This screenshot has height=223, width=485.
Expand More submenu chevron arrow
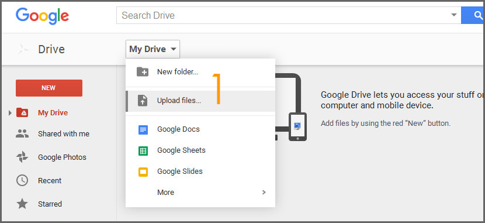264,192
